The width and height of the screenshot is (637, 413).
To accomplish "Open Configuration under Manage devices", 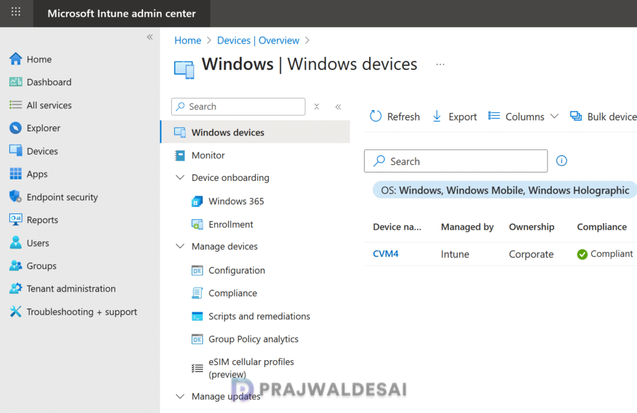I will [x=236, y=270].
